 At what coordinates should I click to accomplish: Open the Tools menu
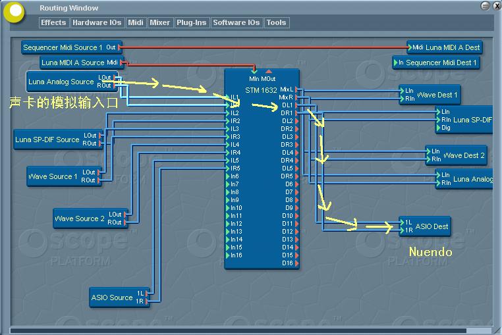pyautogui.click(x=276, y=22)
